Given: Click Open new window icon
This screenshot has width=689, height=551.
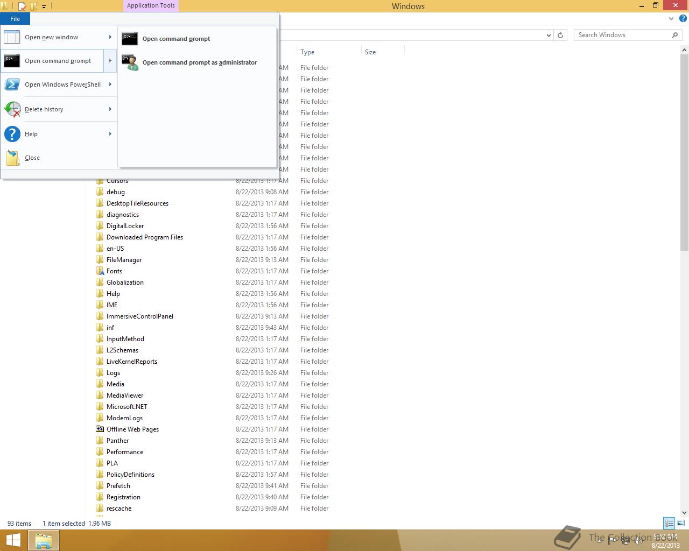Looking at the screenshot, I should click(x=12, y=37).
